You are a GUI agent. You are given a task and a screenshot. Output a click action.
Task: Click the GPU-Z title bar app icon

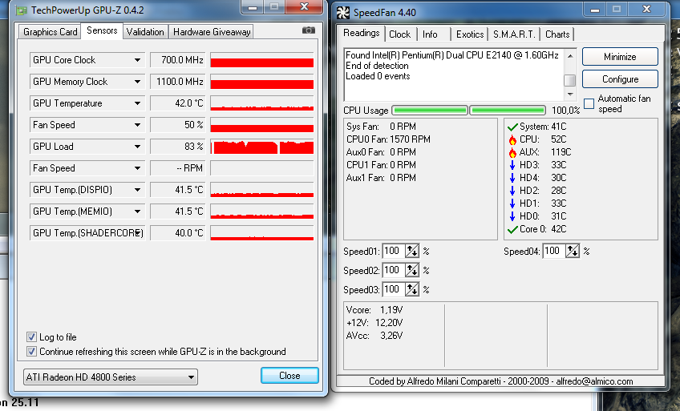pyautogui.click(x=22, y=10)
